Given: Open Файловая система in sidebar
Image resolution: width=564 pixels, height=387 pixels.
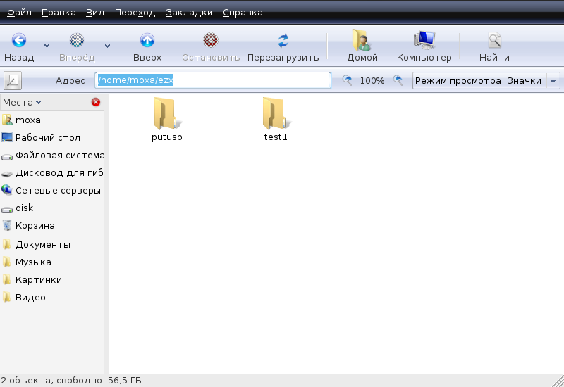Looking at the screenshot, I should pyautogui.click(x=52, y=155).
